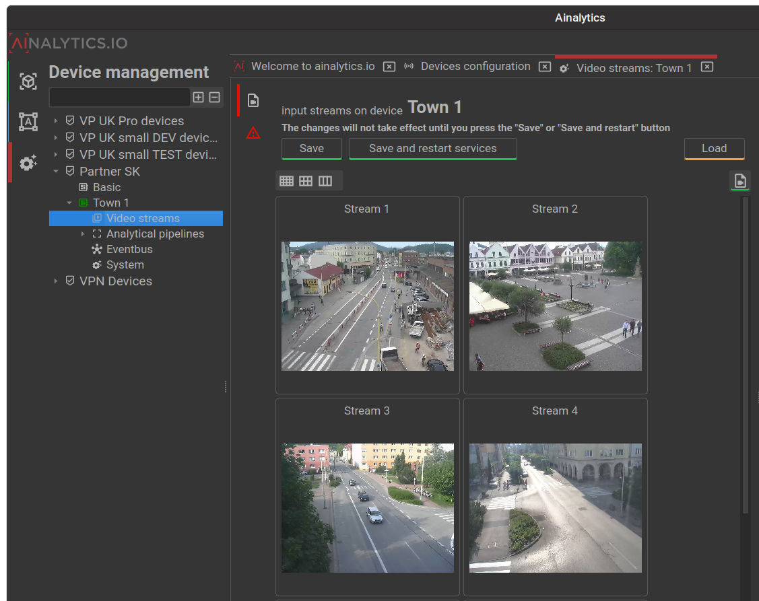The image size is (759, 601).
Task: Switch to the column layout view
Action: pyautogui.click(x=325, y=181)
